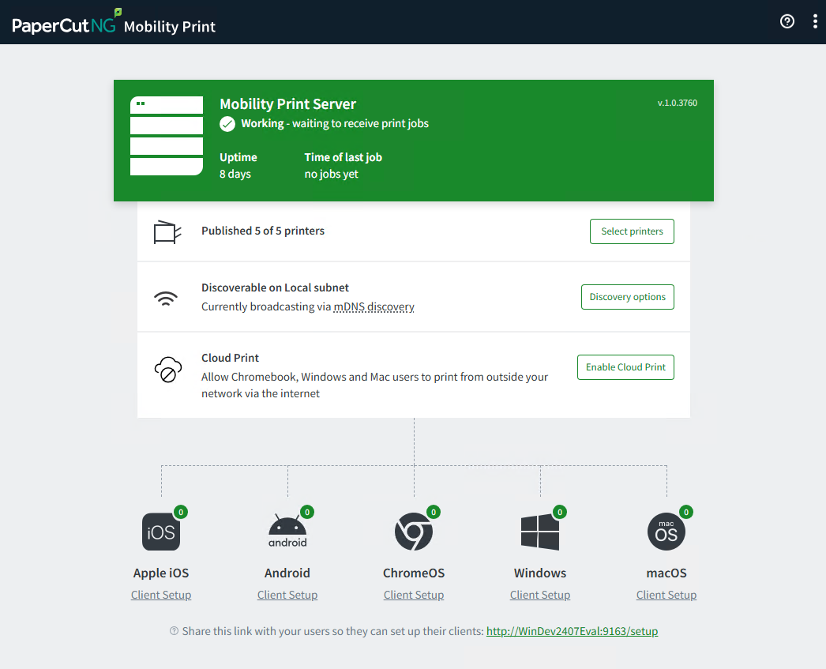Click the Windows logo icon
The height and width of the screenshot is (669, 826).
pos(540,532)
